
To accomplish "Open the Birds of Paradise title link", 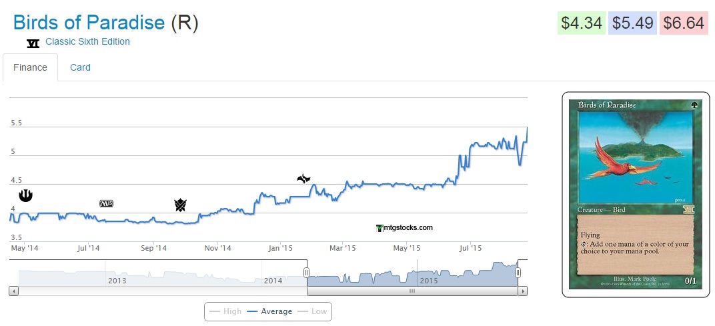I will [x=89, y=23].
